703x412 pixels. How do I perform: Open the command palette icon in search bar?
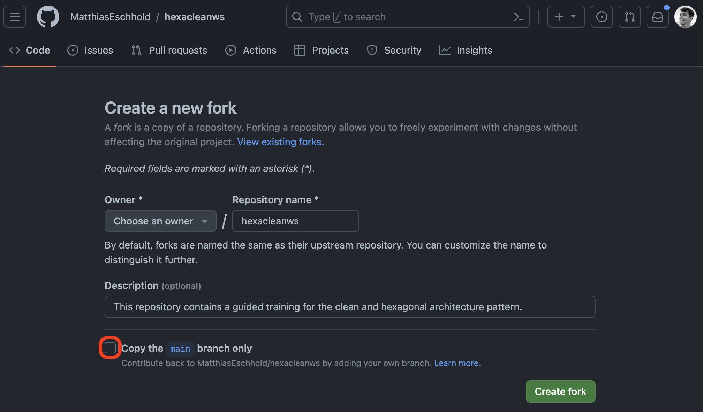pyautogui.click(x=519, y=17)
